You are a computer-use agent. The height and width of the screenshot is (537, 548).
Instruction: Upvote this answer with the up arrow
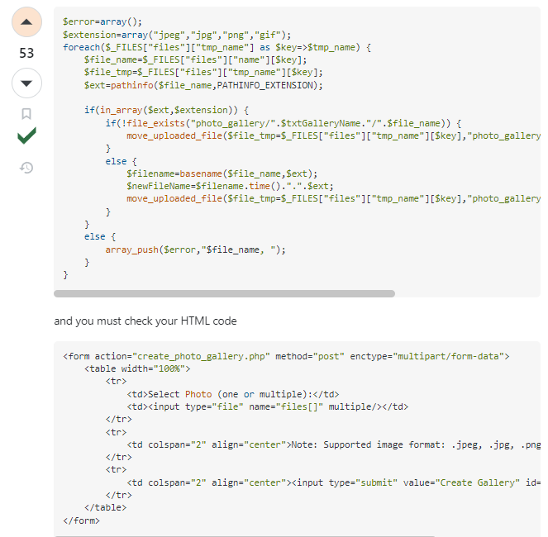26,23
